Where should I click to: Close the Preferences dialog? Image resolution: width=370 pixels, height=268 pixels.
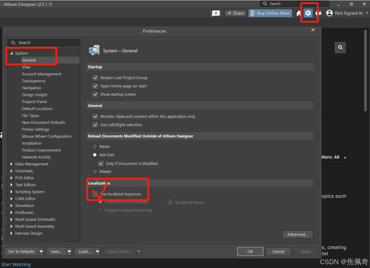coord(313,30)
